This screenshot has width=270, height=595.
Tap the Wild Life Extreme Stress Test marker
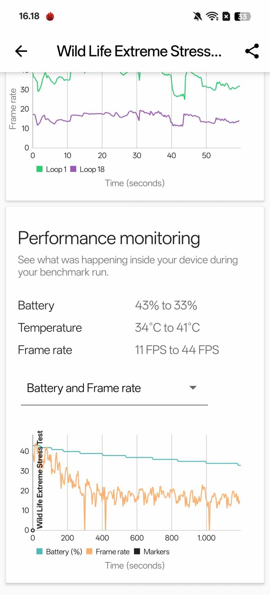tap(39, 479)
